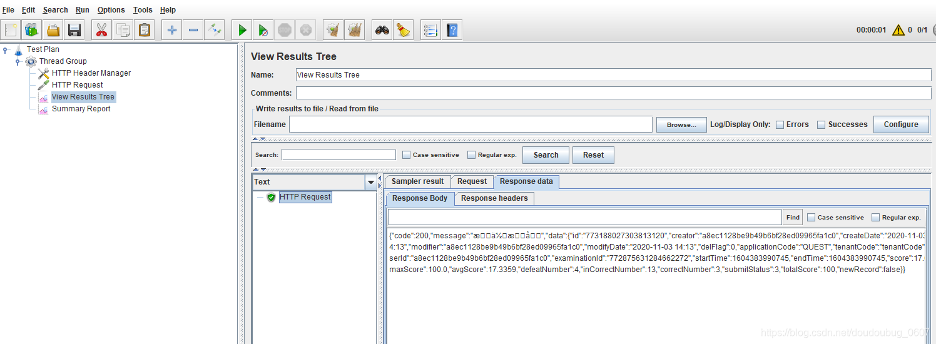Click the Search text input field
The image size is (936, 344).
(x=338, y=154)
